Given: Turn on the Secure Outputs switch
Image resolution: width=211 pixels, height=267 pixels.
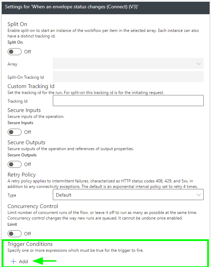Looking at the screenshot, I should (x=15, y=164).
